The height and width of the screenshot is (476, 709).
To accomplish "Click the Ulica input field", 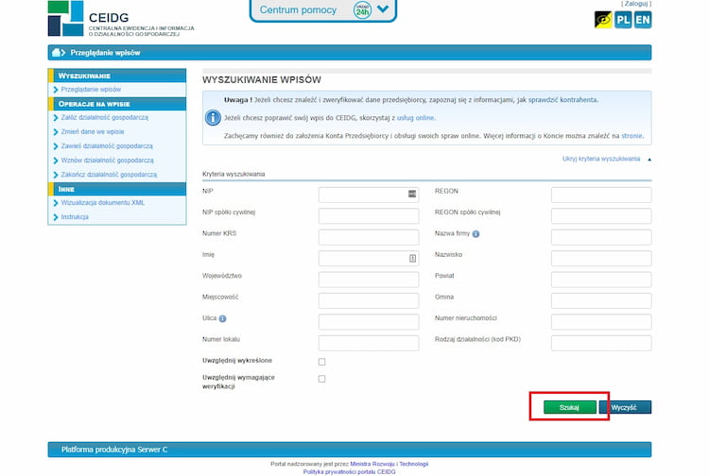I will 368,322.
